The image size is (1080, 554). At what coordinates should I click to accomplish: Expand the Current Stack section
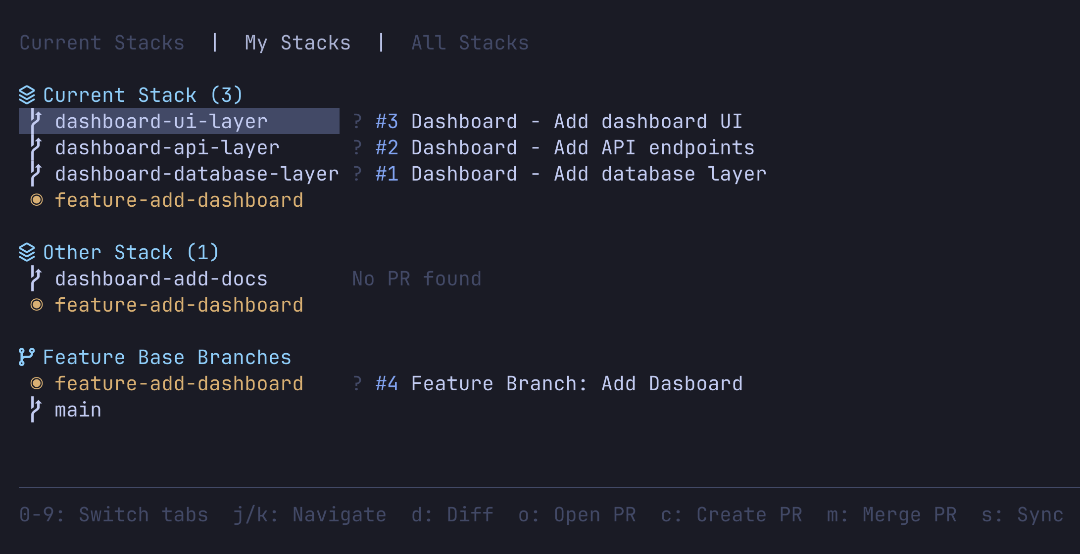(x=143, y=94)
